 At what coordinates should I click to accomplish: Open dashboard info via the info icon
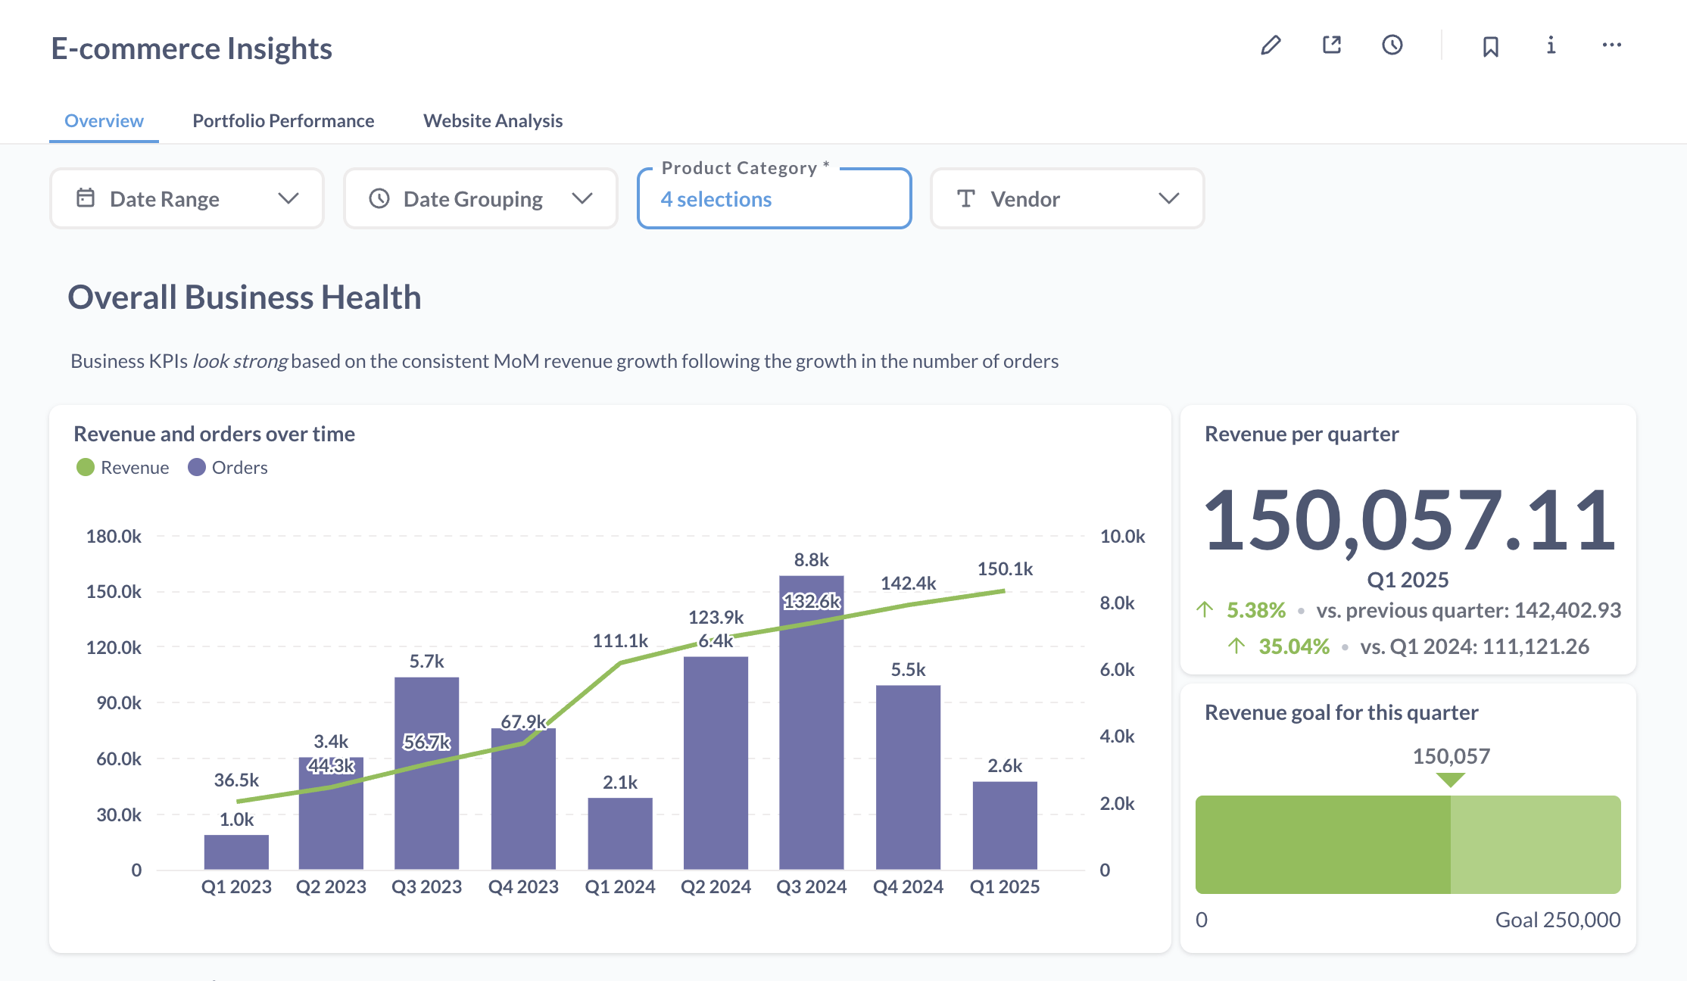coord(1550,45)
